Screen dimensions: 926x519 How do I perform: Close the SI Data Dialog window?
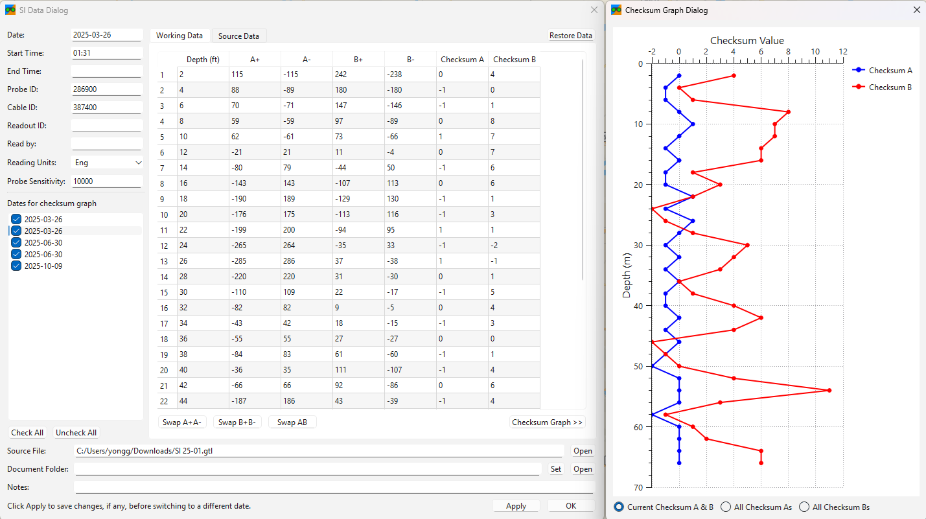click(x=594, y=10)
